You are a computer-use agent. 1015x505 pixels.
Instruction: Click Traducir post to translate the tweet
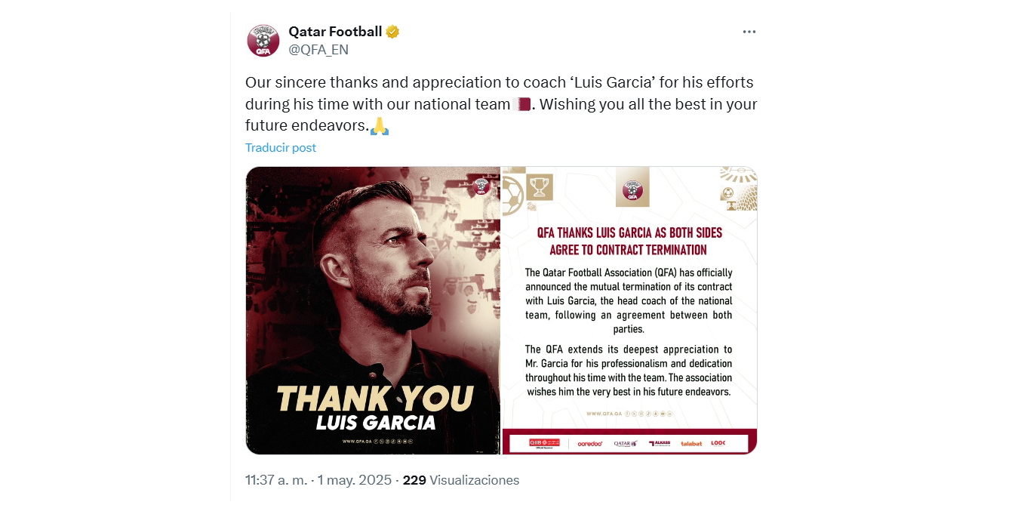[281, 148]
